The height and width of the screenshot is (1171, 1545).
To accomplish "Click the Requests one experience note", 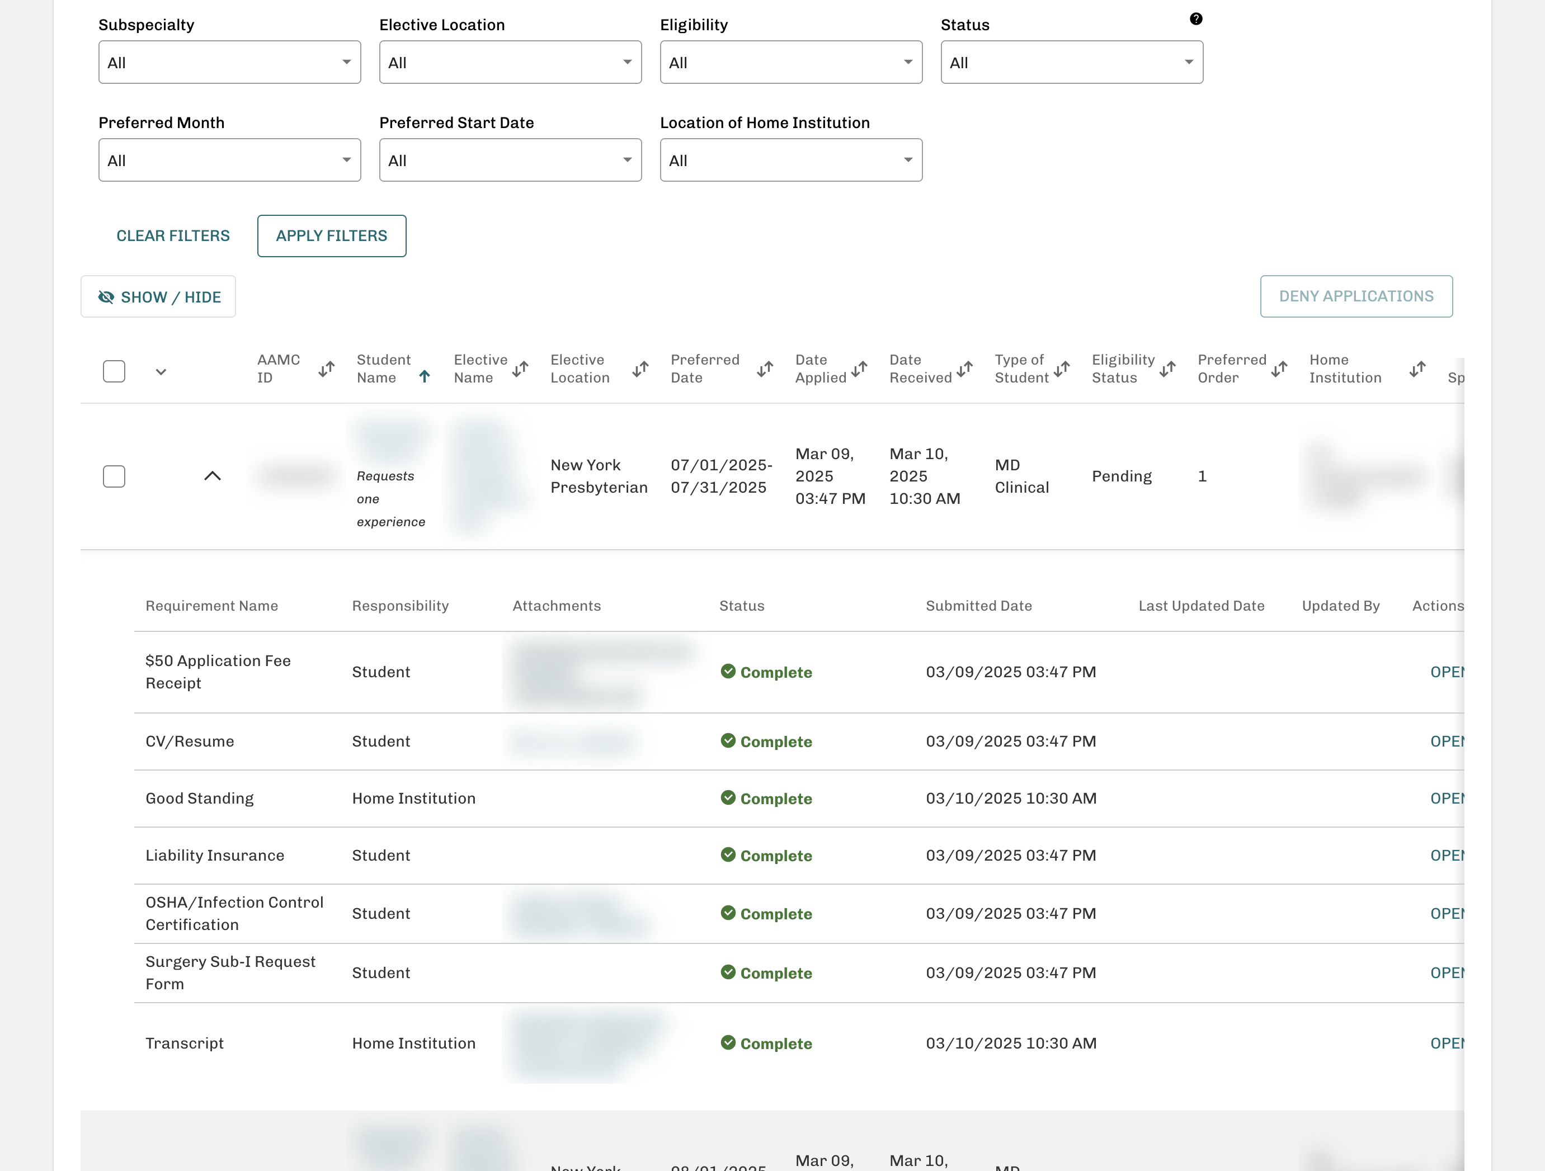I will point(391,499).
